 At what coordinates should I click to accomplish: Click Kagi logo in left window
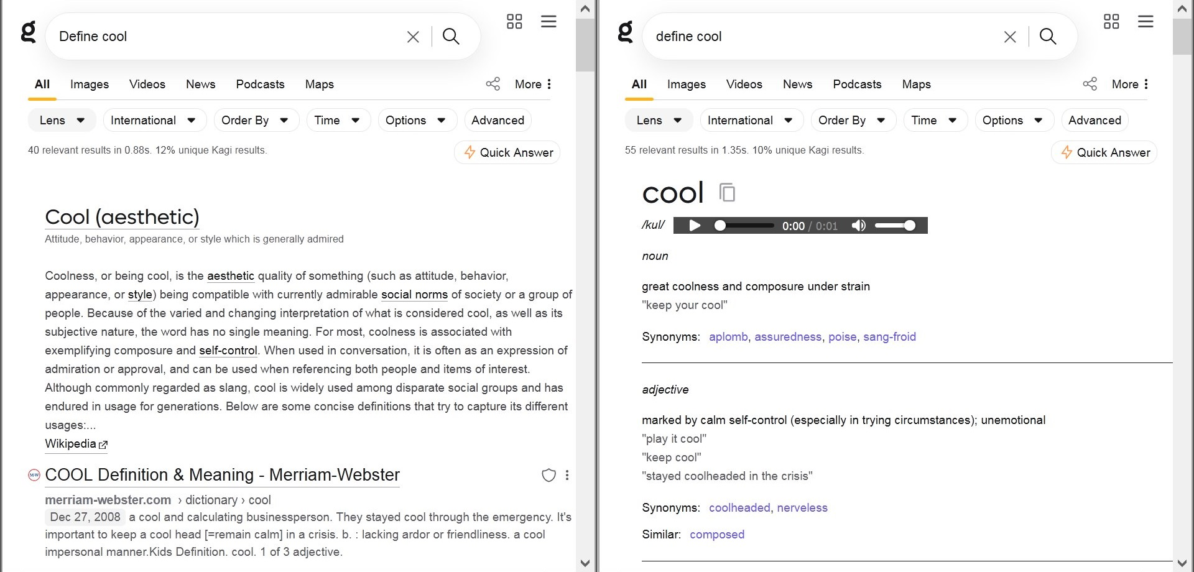[29, 32]
